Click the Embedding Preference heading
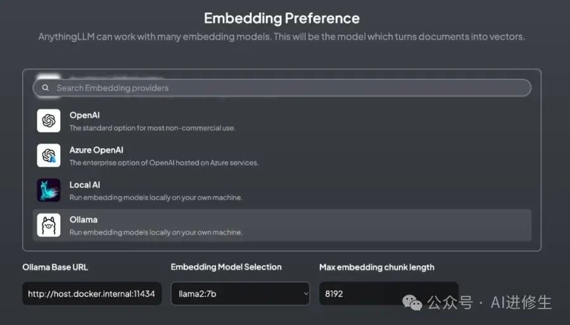 (x=282, y=18)
